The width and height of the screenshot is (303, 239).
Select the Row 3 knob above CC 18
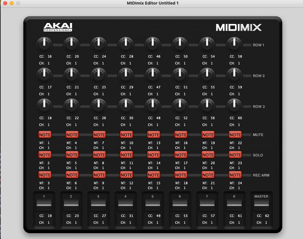[x=44, y=106]
